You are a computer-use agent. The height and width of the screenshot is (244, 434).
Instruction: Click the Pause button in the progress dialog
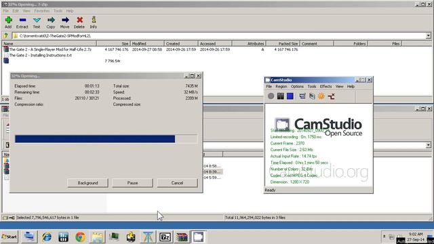(x=132, y=183)
